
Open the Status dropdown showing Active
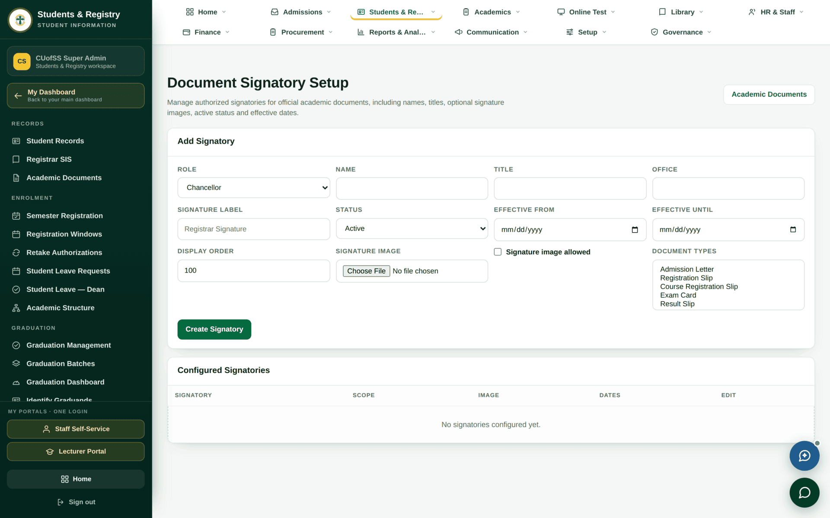click(x=412, y=229)
